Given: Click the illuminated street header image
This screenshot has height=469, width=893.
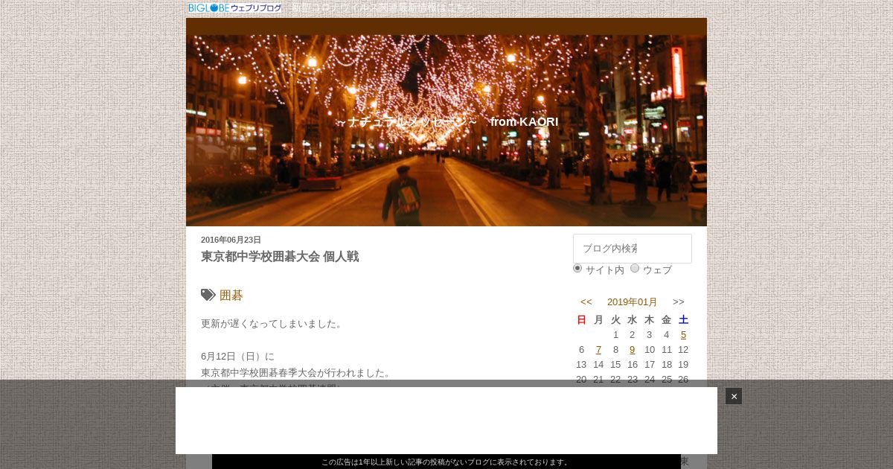Looking at the screenshot, I should click(x=446, y=130).
